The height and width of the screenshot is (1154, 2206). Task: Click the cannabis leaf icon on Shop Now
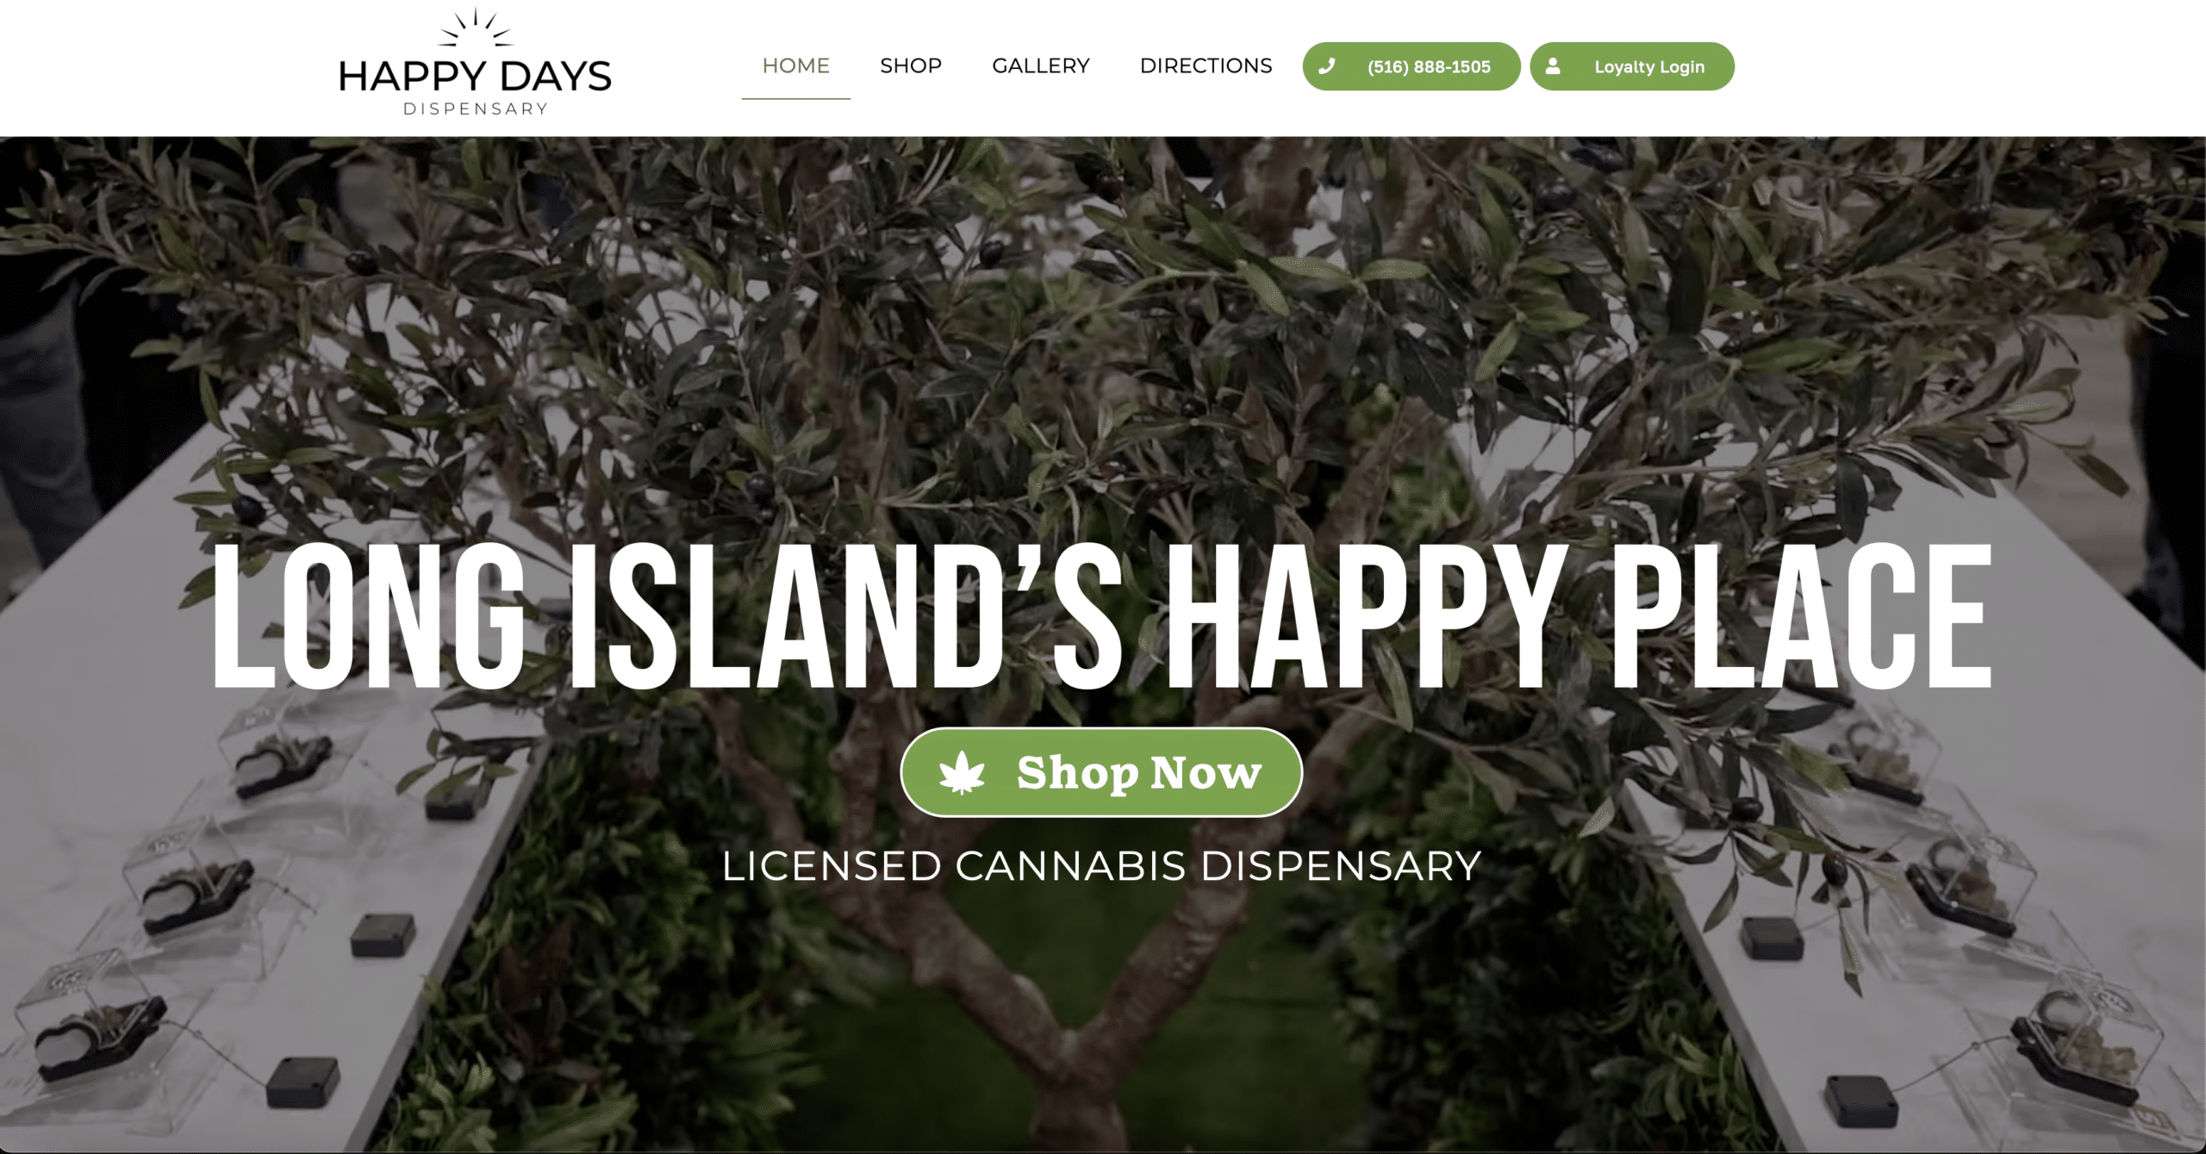pyautogui.click(x=962, y=772)
